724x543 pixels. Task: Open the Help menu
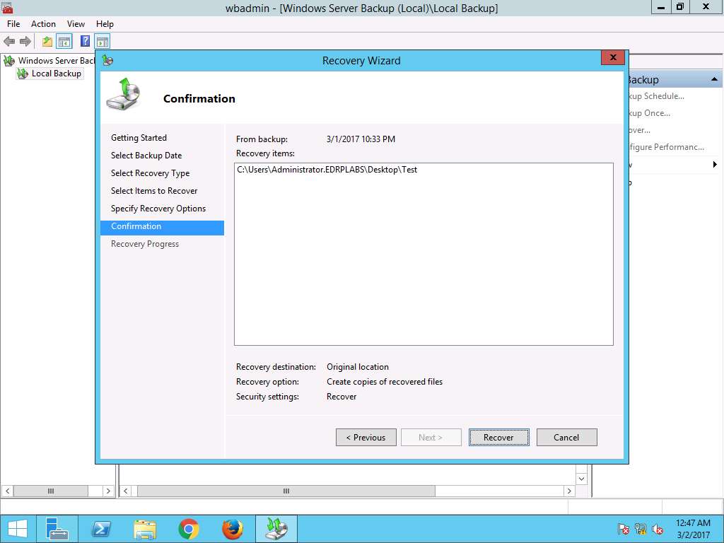click(x=105, y=24)
